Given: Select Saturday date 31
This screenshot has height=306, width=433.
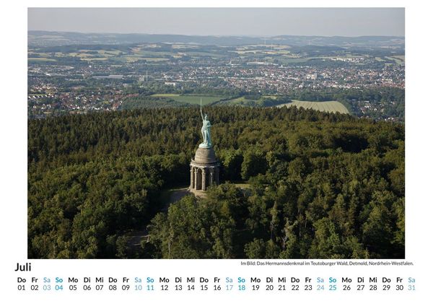Looking at the screenshot, I should pyautogui.click(x=412, y=288).
